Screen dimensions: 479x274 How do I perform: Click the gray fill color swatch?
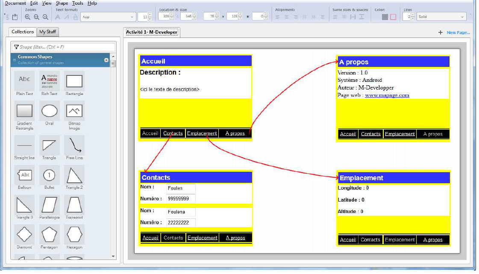[x=385, y=17]
